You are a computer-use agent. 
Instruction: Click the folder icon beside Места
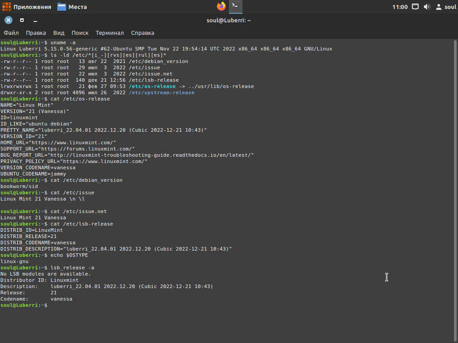pos(62,7)
